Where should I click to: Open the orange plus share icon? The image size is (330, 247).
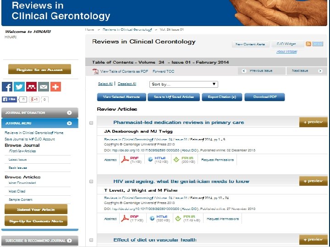55,87
